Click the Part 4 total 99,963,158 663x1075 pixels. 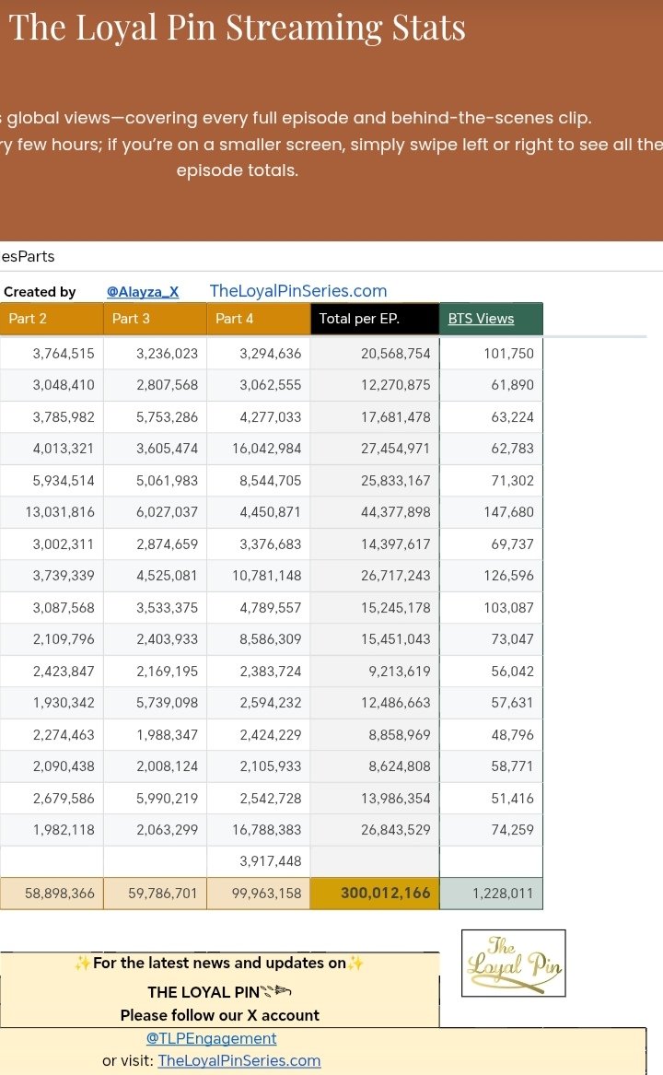coord(258,893)
